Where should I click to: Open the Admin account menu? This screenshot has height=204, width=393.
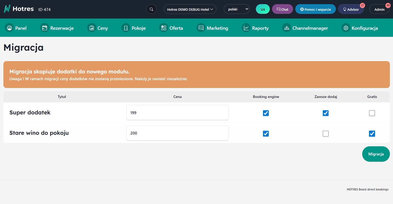pos(379,9)
